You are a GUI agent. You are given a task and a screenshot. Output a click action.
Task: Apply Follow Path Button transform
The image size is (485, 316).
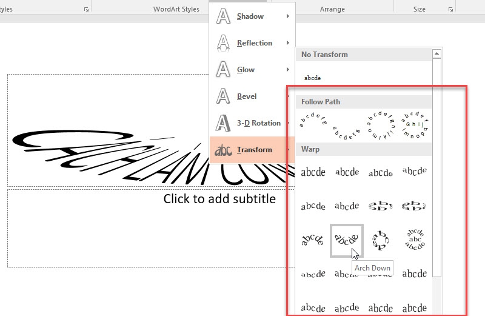pos(415,126)
